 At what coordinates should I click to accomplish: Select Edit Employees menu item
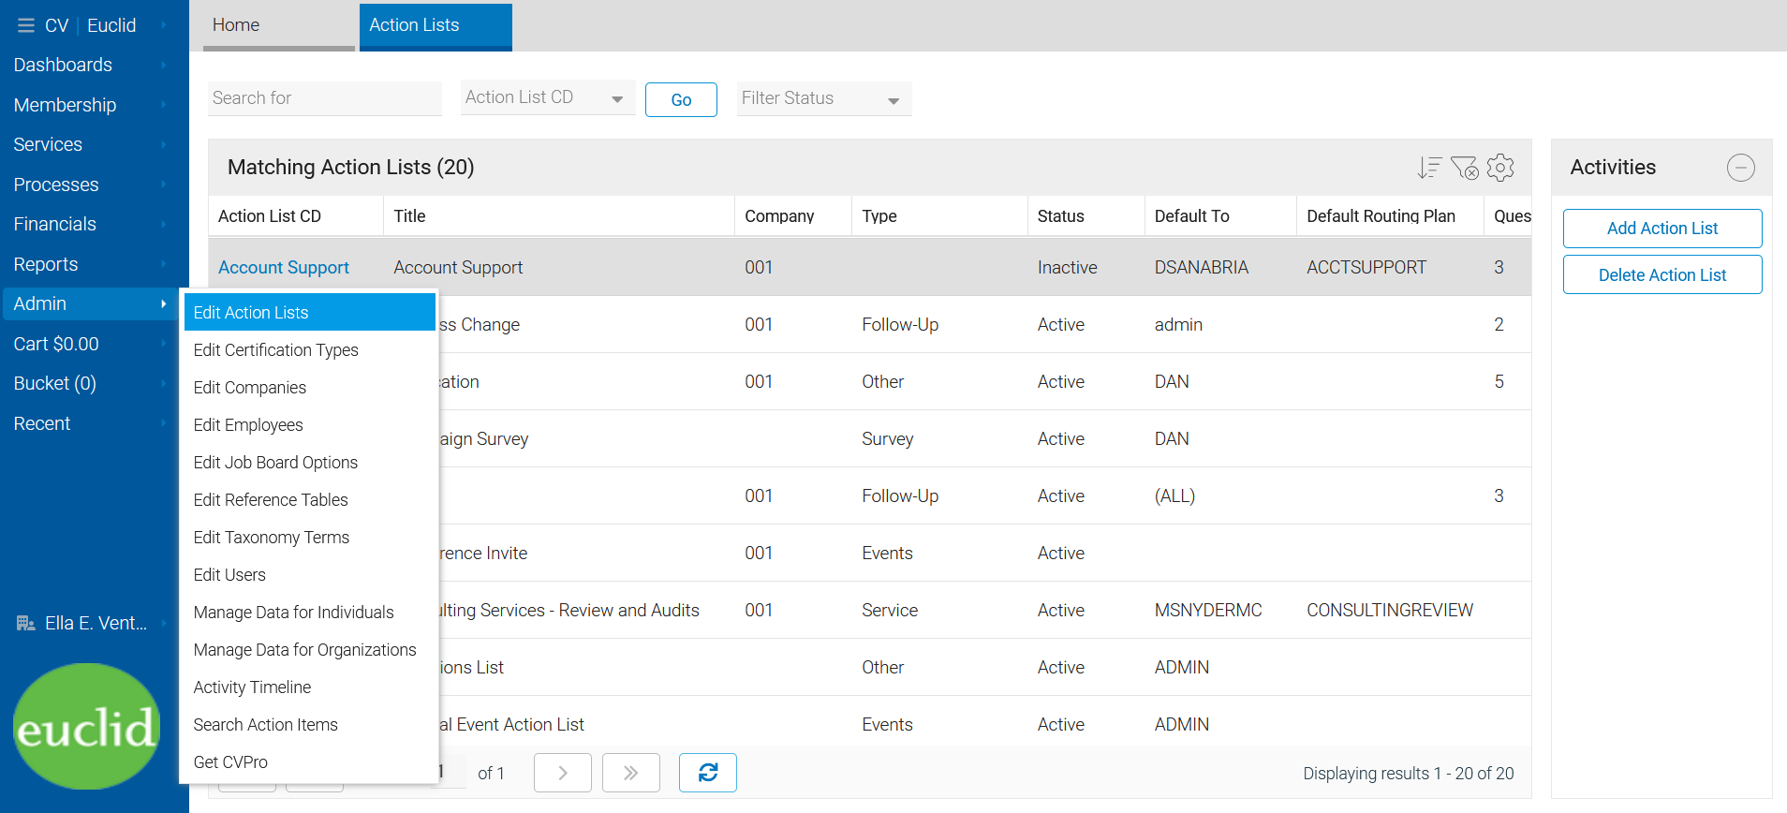click(309, 424)
